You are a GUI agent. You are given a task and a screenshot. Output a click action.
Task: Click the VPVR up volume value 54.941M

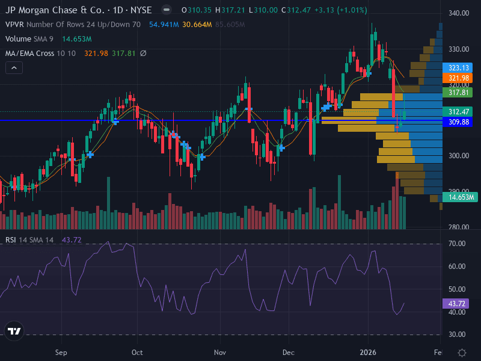[x=164, y=25]
